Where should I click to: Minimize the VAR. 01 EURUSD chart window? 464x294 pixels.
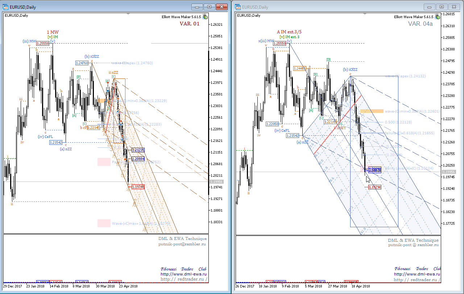(198, 7)
